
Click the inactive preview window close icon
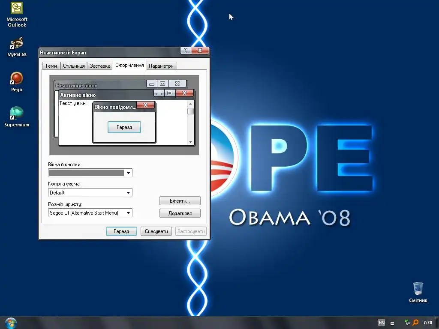[x=177, y=84]
